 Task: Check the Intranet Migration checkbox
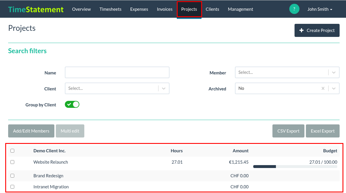12,187
